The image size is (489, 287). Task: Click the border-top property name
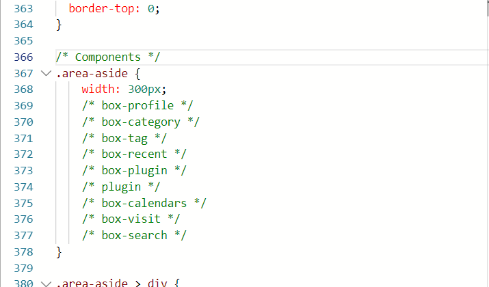click(101, 9)
